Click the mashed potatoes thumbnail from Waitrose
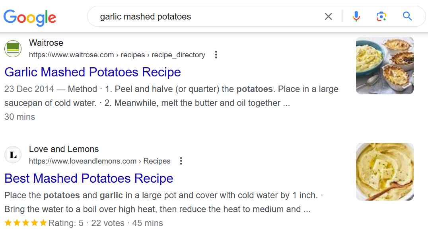 [385, 65]
